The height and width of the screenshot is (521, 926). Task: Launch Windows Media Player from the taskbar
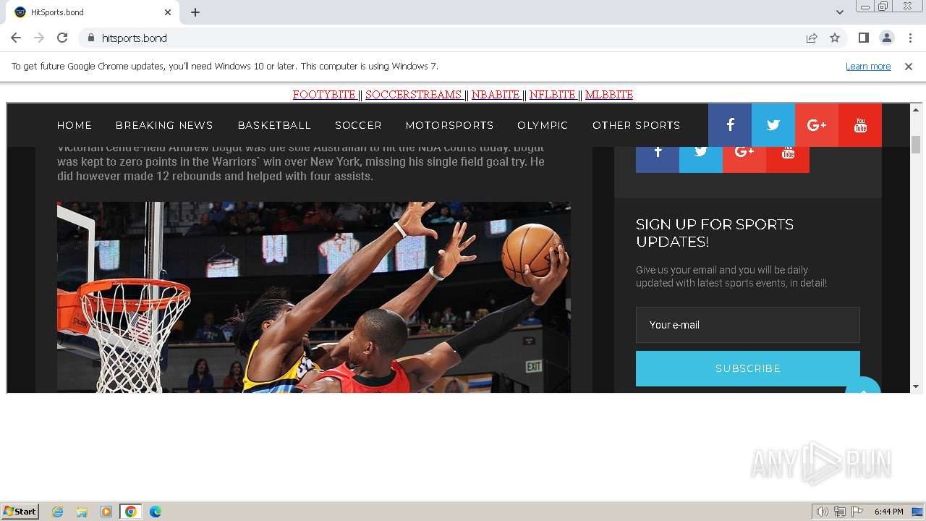tap(106, 512)
